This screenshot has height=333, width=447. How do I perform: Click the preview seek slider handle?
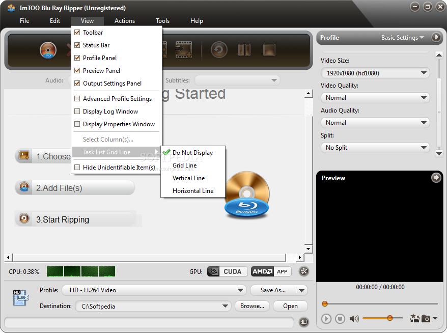[324, 303]
